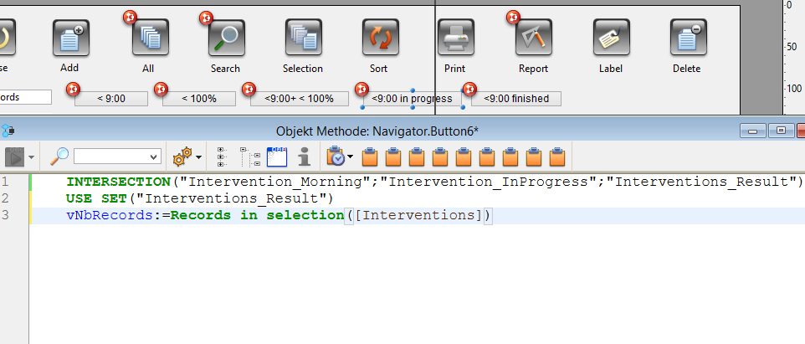Image resolution: width=805 pixels, height=344 pixels.
Task: Click the expand all blocks icon
Action: point(223,157)
